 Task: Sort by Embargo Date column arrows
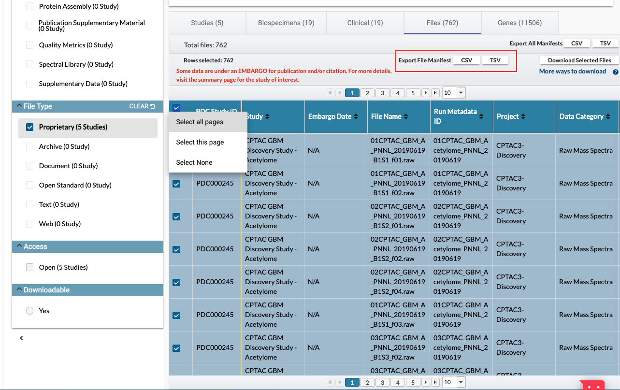point(356,116)
